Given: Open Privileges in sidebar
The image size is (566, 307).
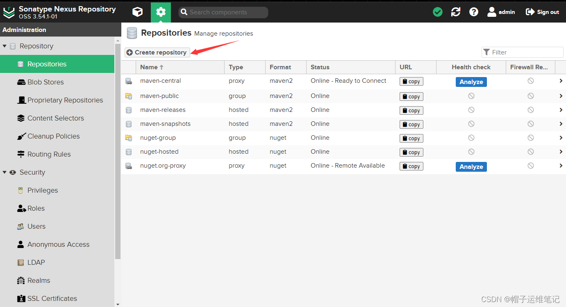Looking at the screenshot, I should pyautogui.click(x=57, y=190).
